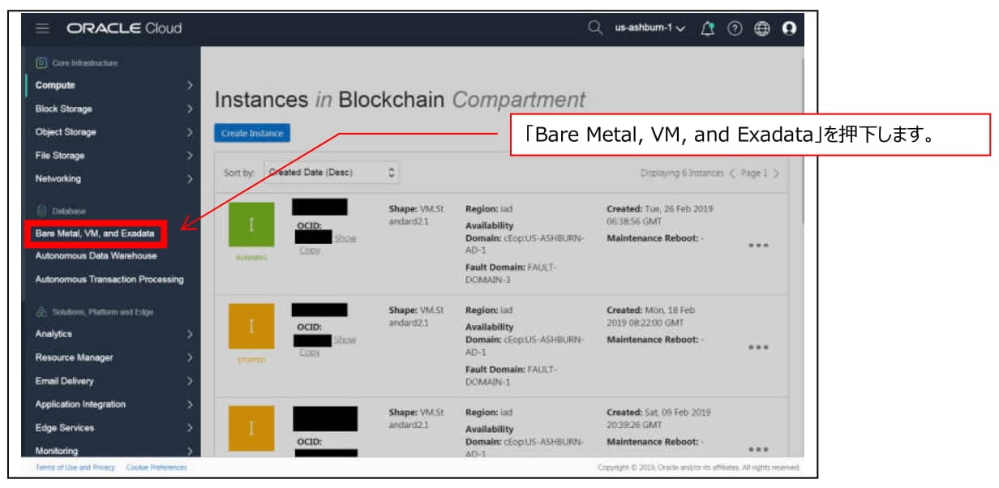The image size is (999, 488).
Task: Expand the Block Storage menu item
Action: click(x=113, y=109)
